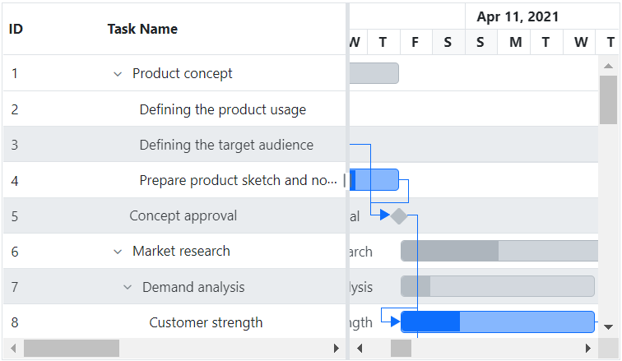622x361 pixels.
Task: Click the Prepare product sketch taskbar
Action: point(376,180)
